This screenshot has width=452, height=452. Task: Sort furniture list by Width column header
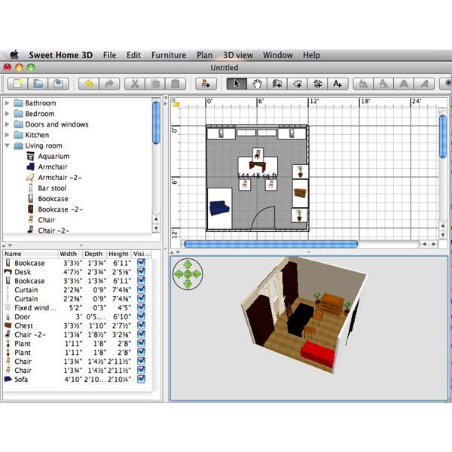[x=70, y=254]
